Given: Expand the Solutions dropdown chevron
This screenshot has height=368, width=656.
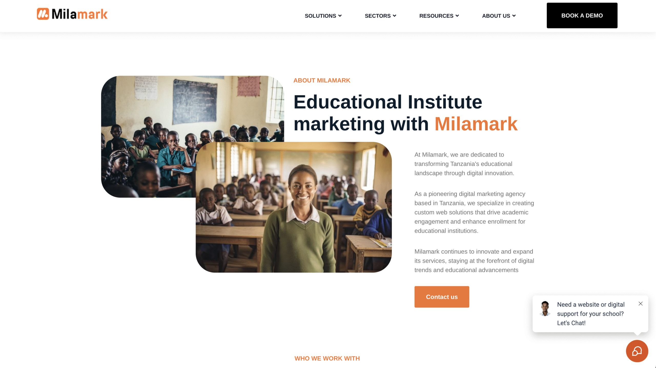Looking at the screenshot, I should [x=340, y=16].
